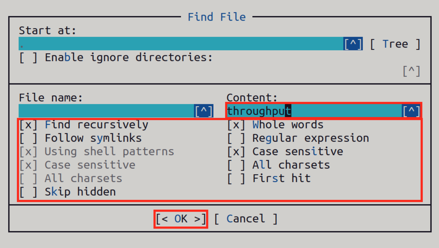Open history dropdown for Start at field
The image size is (439, 248).
click(x=353, y=44)
